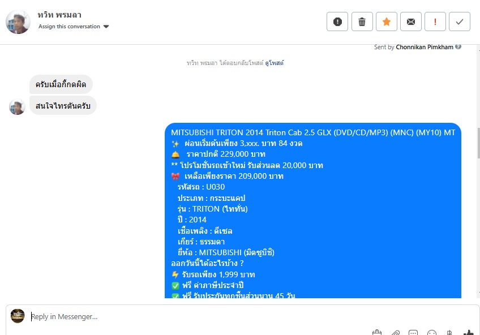The height and width of the screenshot is (335, 480).
Task: Click the line รับรถเพียง 1,999 บาท
Action: coord(213,274)
